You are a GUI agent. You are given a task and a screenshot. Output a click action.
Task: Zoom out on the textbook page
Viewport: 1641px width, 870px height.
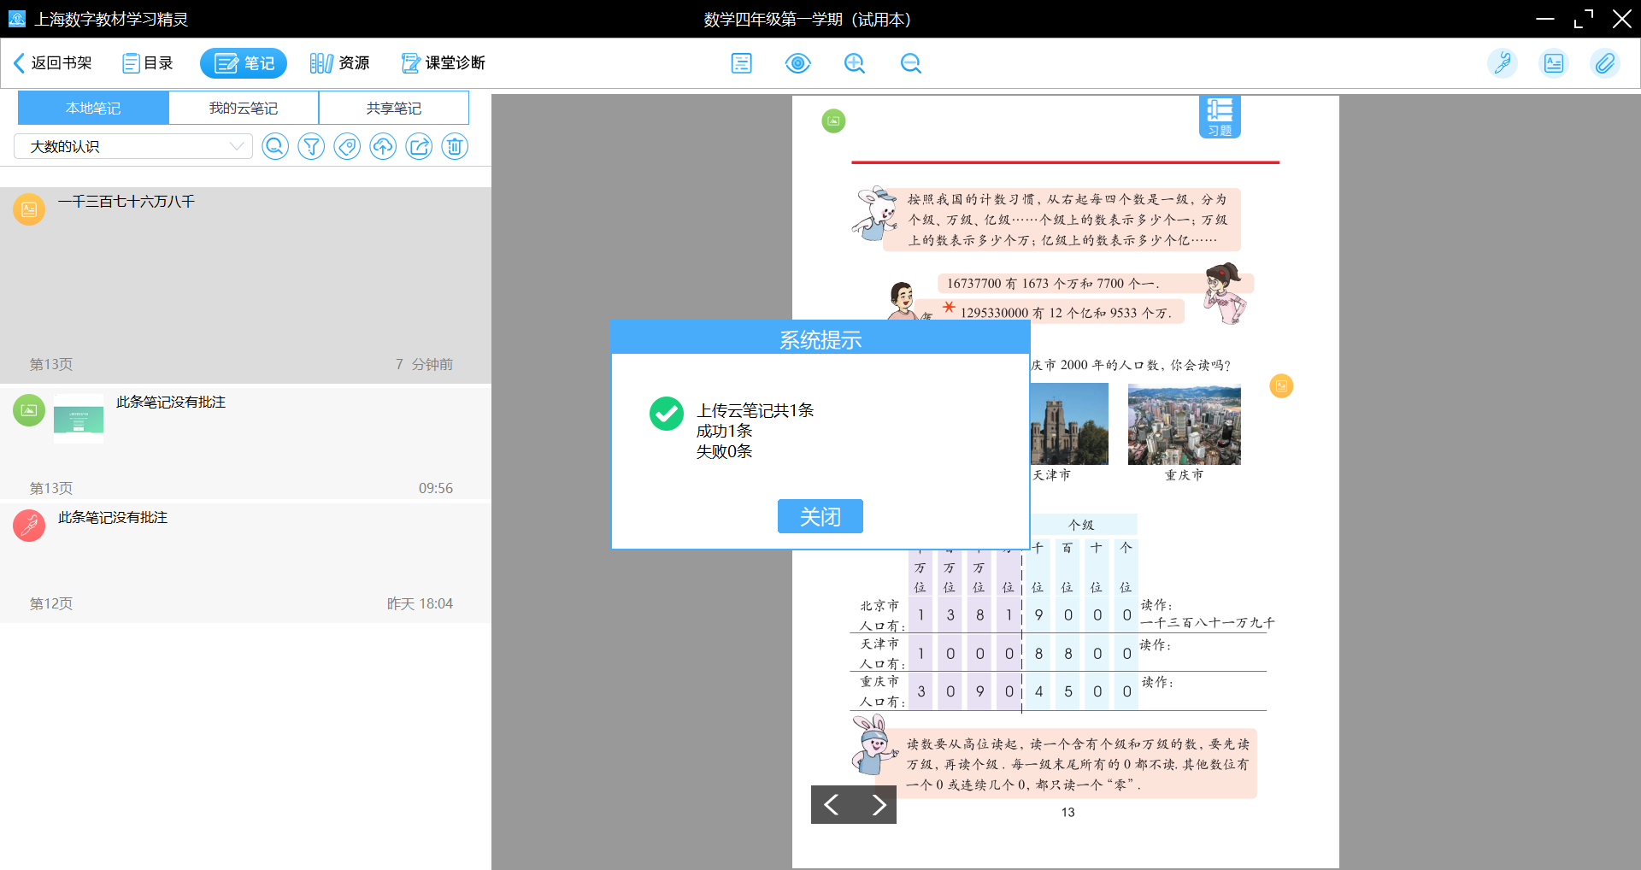coord(910,63)
